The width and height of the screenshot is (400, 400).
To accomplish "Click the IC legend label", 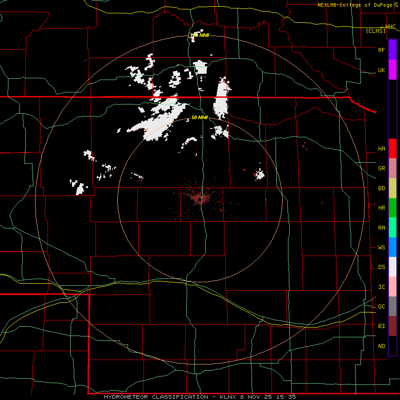I will pyautogui.click(x=381, y=287).
